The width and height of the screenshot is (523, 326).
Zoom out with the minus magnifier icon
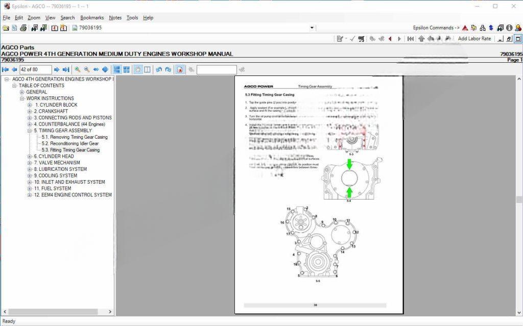pos(87,69)
